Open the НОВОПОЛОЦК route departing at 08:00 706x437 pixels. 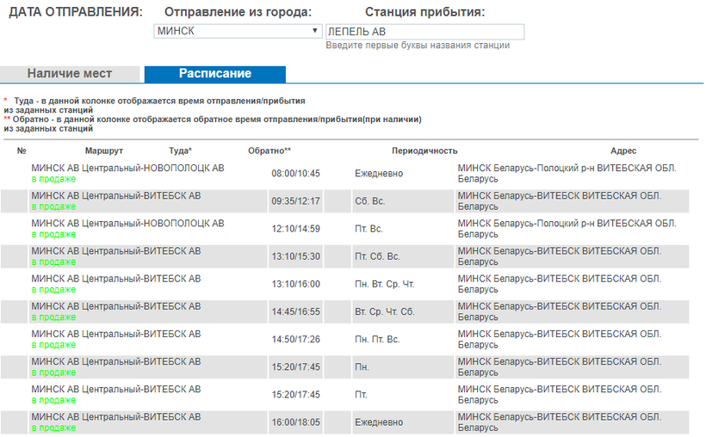tap(127, 168)
